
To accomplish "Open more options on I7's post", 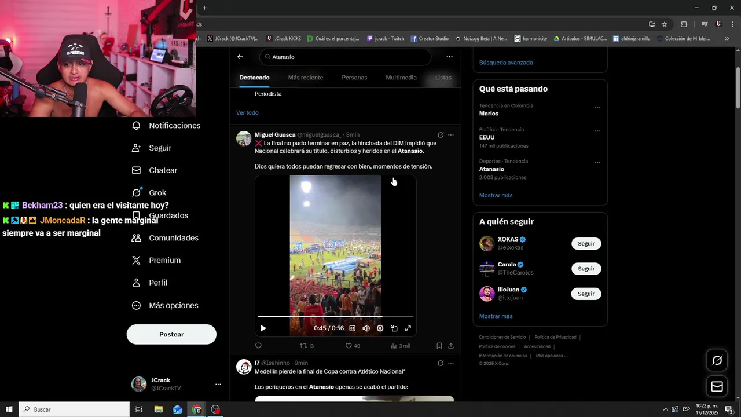I will pyautogui.click(x=451, y=363).
